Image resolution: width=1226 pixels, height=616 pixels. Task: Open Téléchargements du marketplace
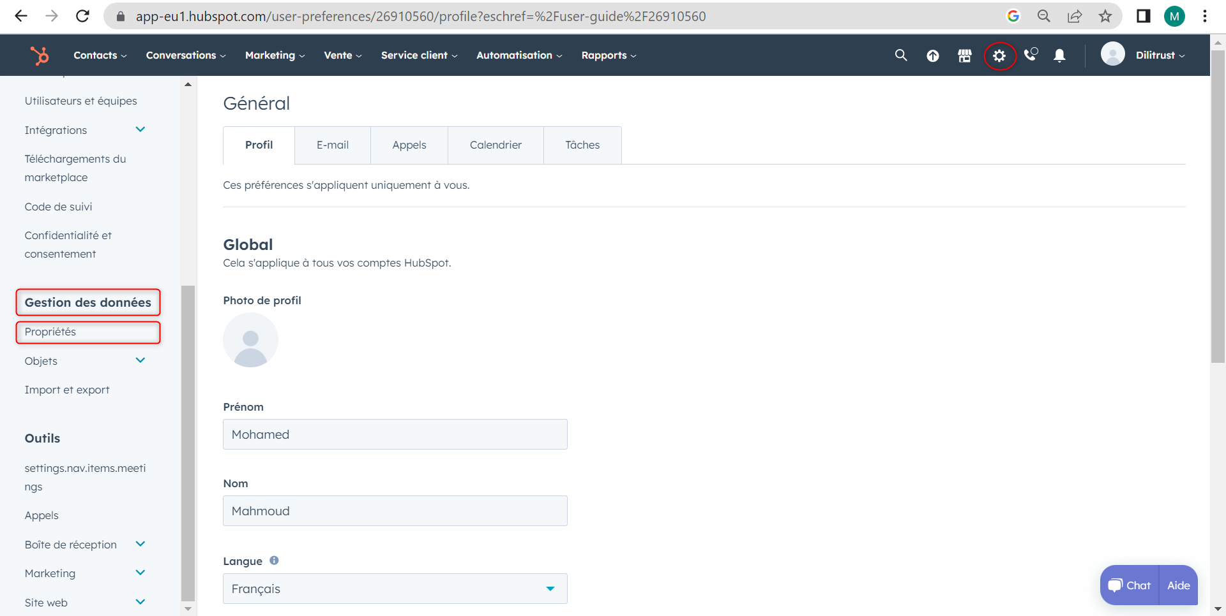[75, 168]
